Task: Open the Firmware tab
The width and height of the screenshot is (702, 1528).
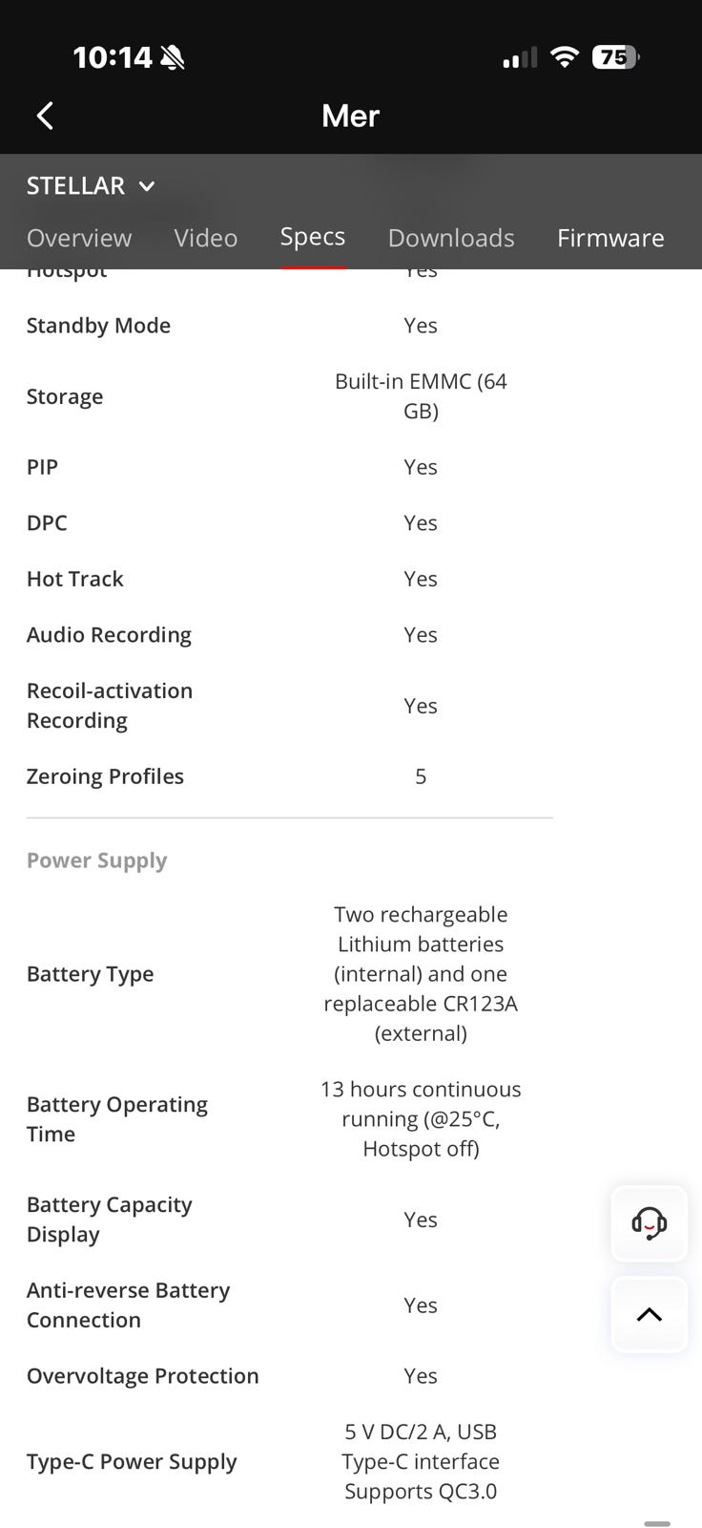Action: coord(610,238)
